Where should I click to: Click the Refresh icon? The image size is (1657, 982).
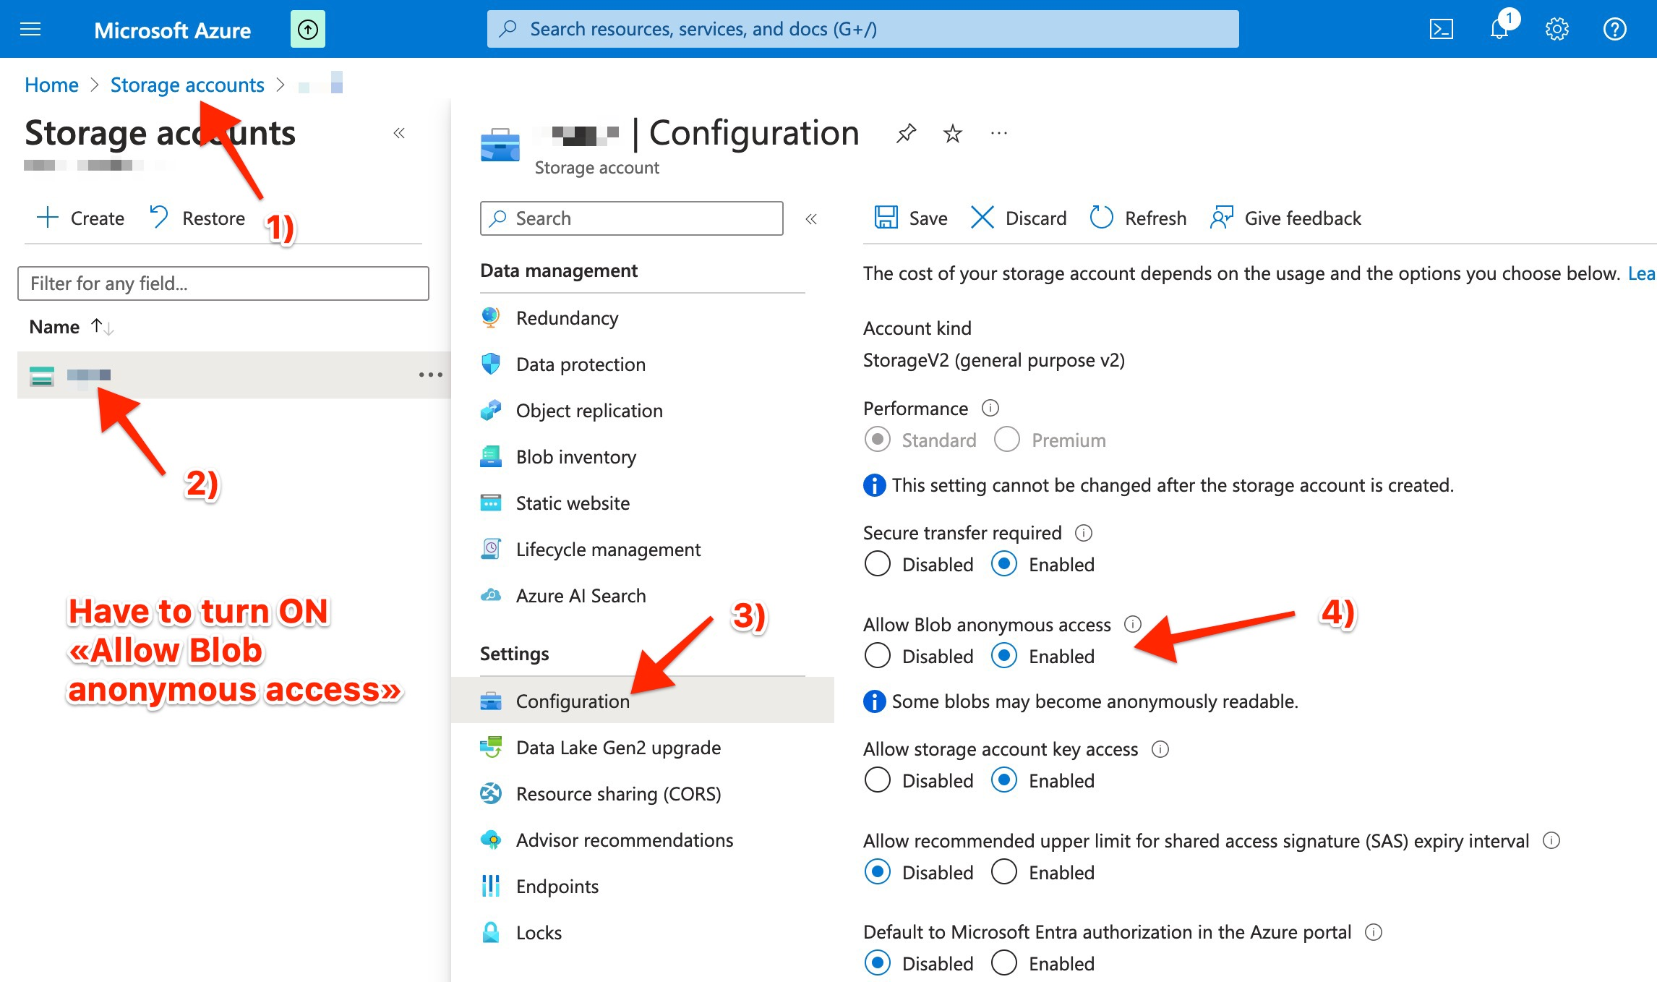pyautogui.click(x=1101, y=218)
